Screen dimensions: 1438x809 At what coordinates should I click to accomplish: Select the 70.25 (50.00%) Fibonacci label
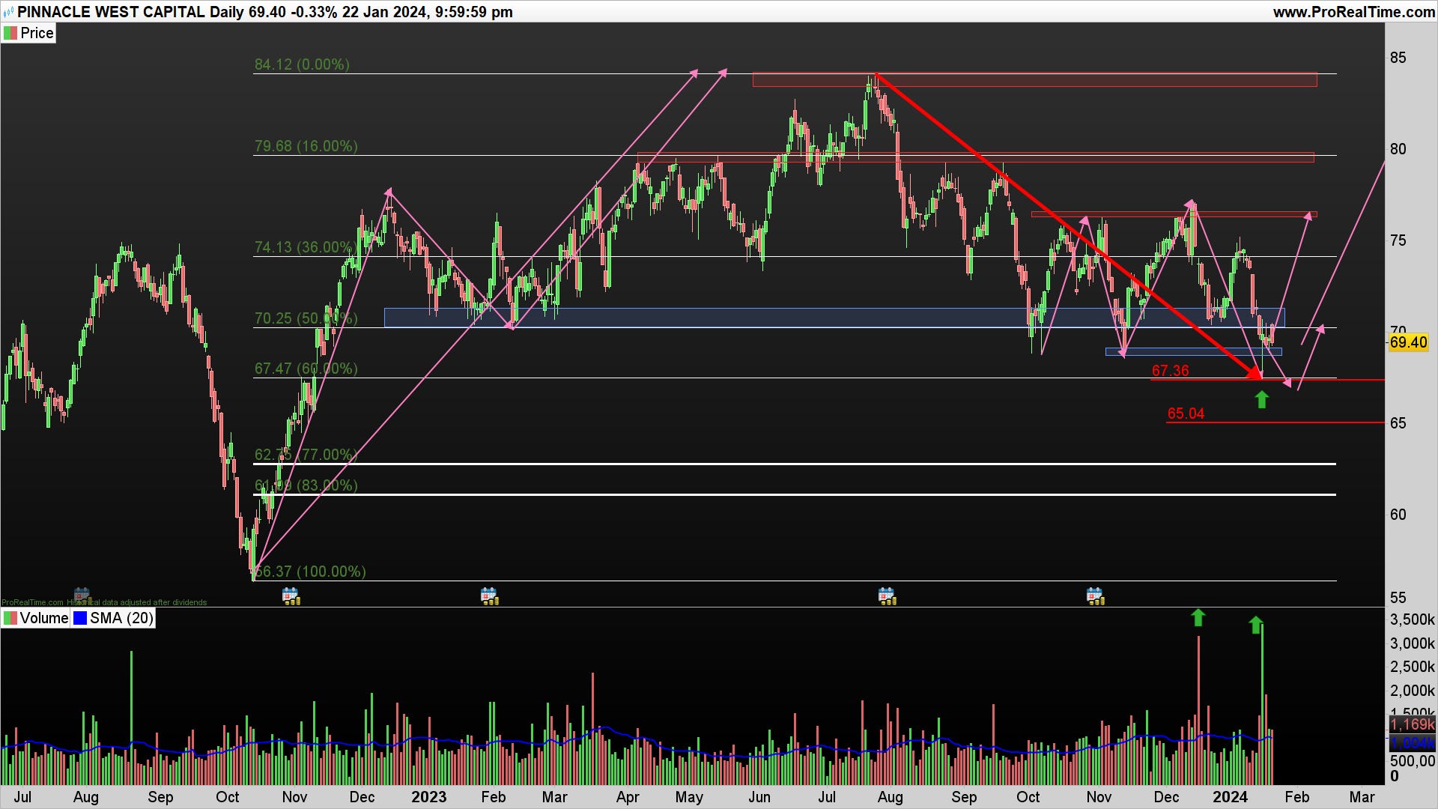306,318
